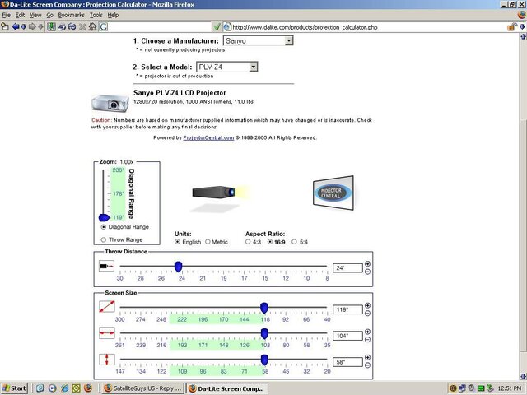This screenshot has height=395, width=527.
Task: Open the Edit menu
Action: (x=20, y=15)
